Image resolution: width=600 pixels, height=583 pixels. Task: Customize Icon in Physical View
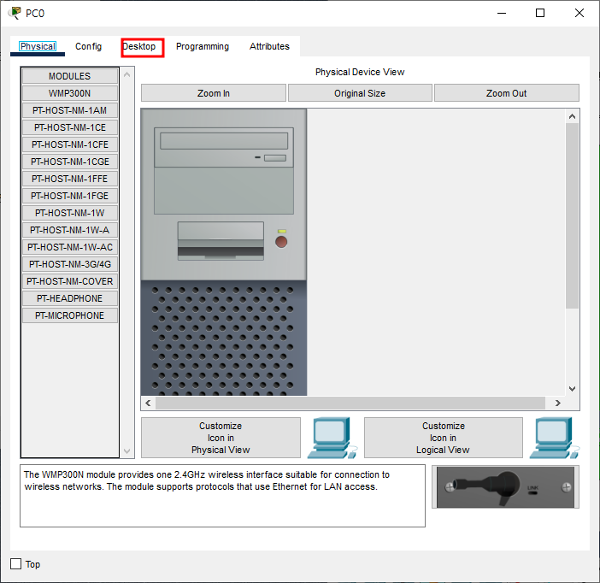[221, 438]
